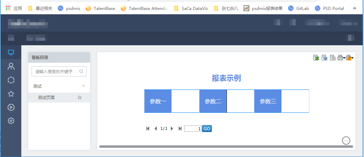364x157 pixels.
Task: Collapse the 测试 folder chevron
Action: click(83, 86)
